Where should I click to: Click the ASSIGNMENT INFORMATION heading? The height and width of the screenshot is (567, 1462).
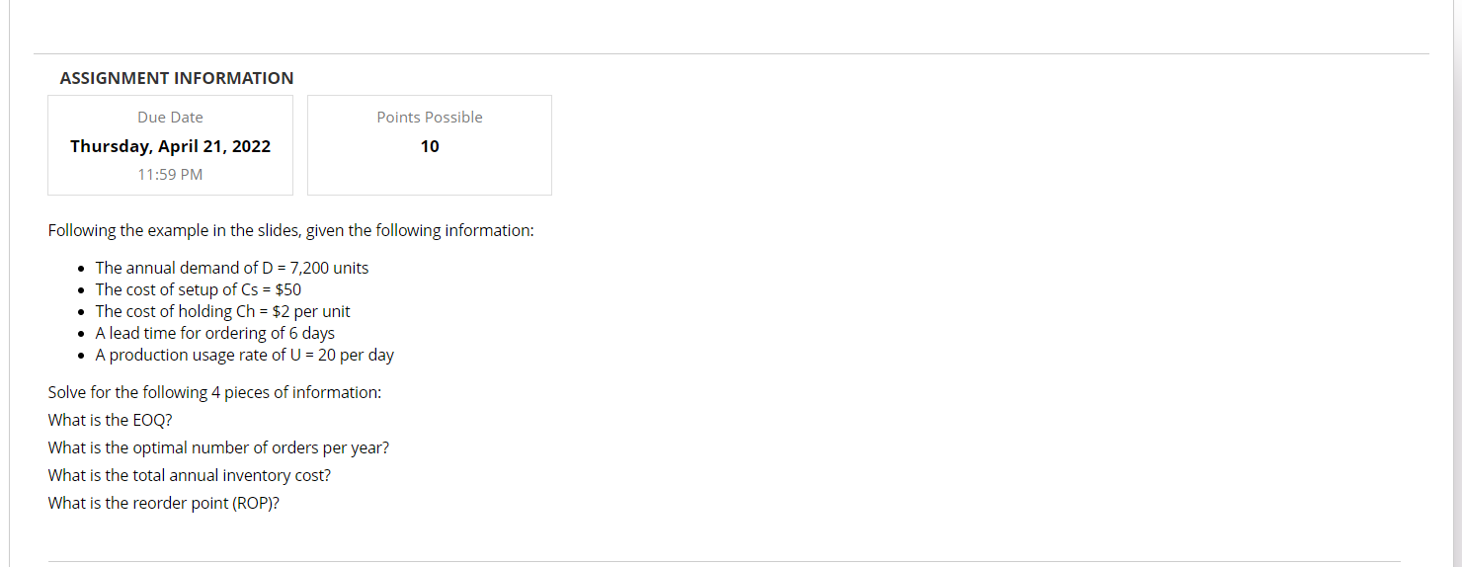pos(177,78)
